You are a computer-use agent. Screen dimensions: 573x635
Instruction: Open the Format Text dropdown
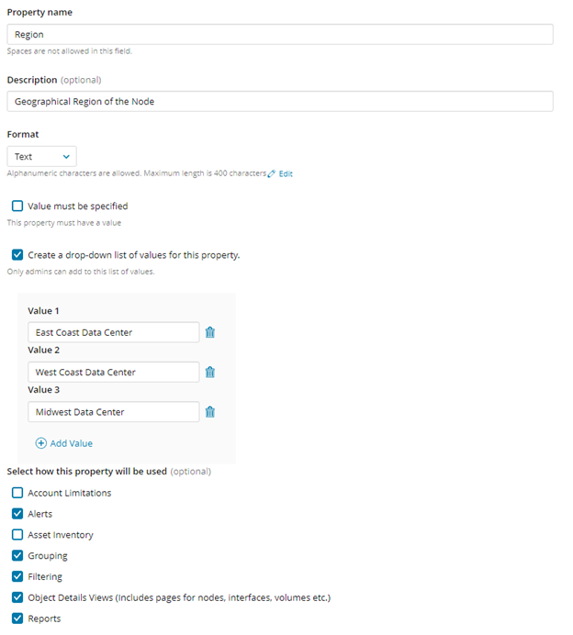point(41,157)
